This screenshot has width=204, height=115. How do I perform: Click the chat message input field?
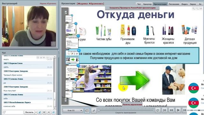[15, 112]
